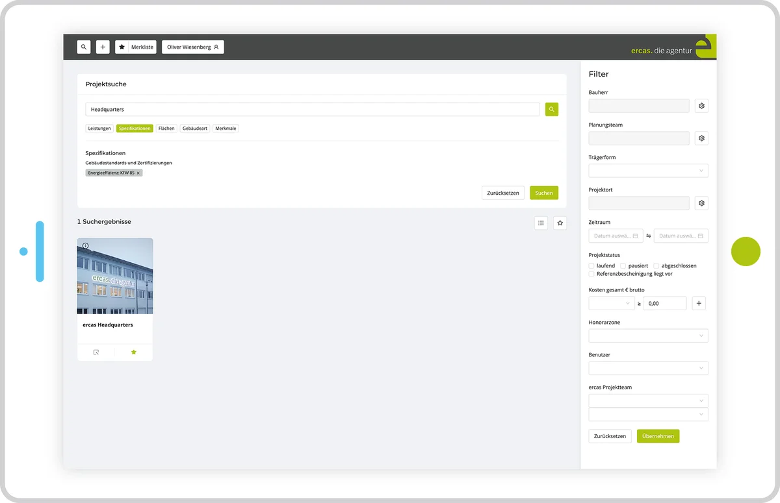The width and height of the screenshot is (780, 503).
Task: Open the Planungsteam gear settings icon
Action: [701, 138]
